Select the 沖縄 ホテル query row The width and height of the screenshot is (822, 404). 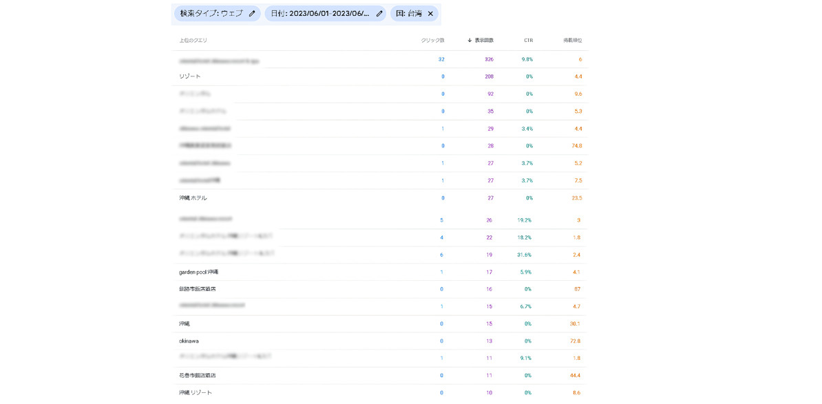(193, 198)
